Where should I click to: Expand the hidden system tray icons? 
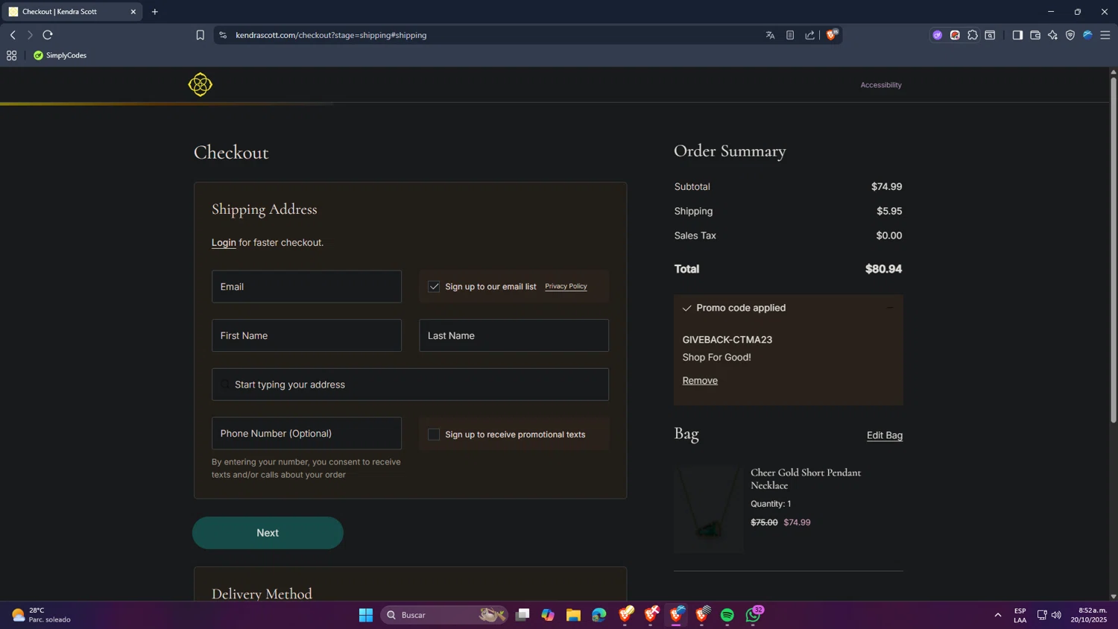tap(997, 615)
